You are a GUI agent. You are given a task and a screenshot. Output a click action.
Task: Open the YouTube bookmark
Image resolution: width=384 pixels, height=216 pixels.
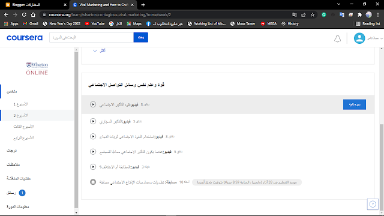point(95,24)
